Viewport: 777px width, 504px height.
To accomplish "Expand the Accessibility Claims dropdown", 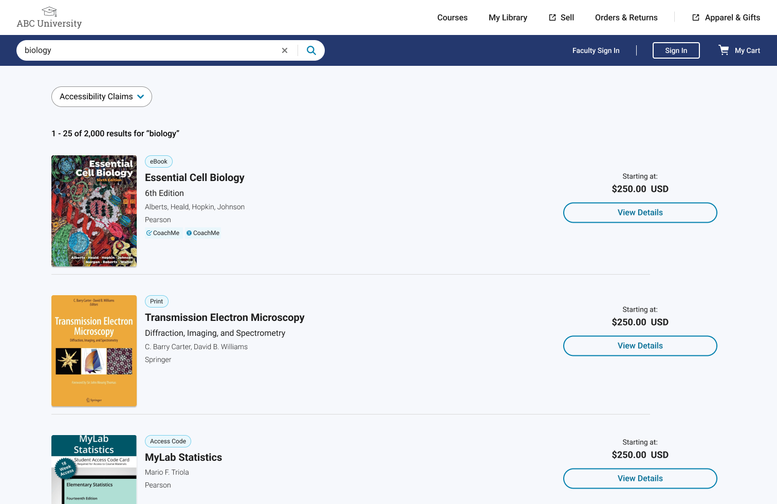I will 102,97.
